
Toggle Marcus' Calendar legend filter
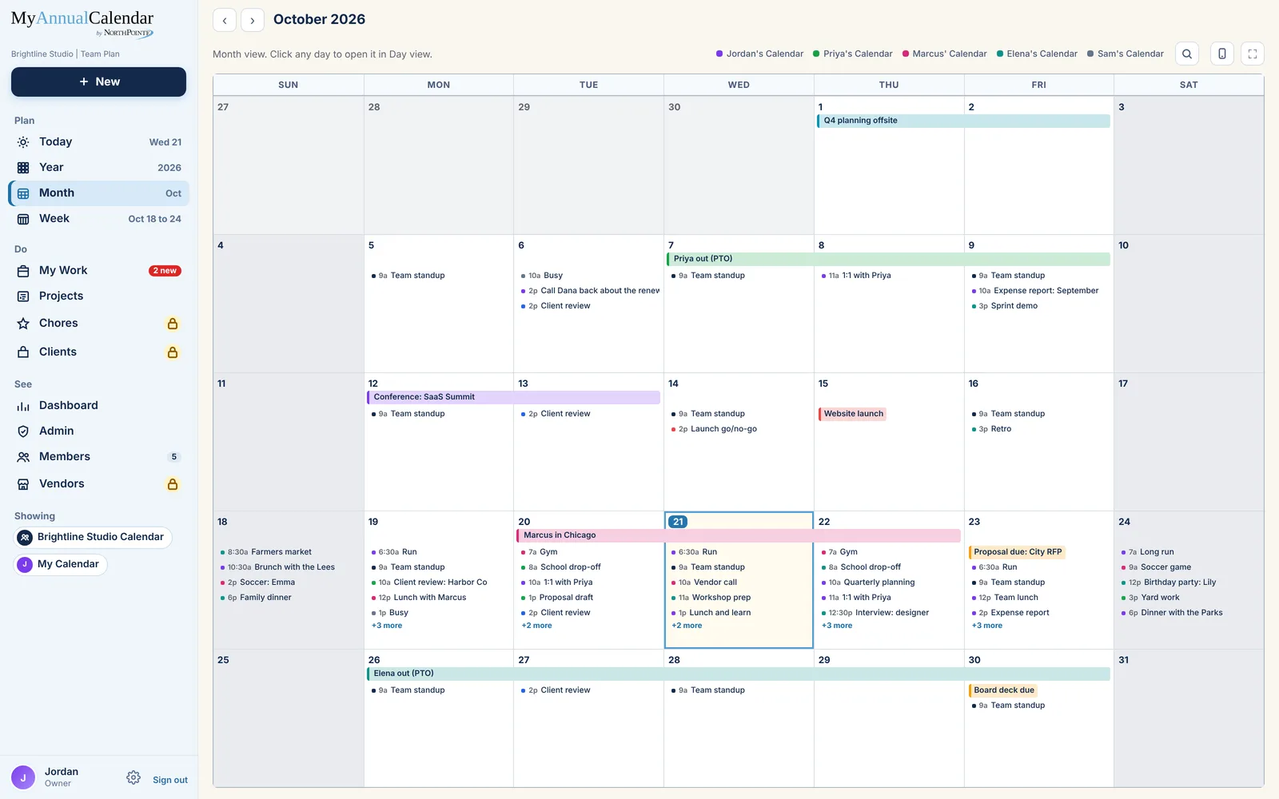click(944, 54)
